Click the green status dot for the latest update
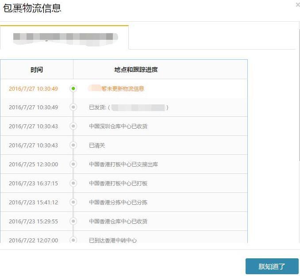Image resolution: width=300 pixels, height=276 pixels. 73,88
